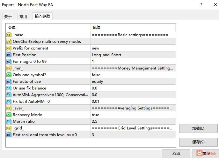Viewport: 219px width, 158px height.
Task: Click the 保存(S) button
Action: (198, 142)
